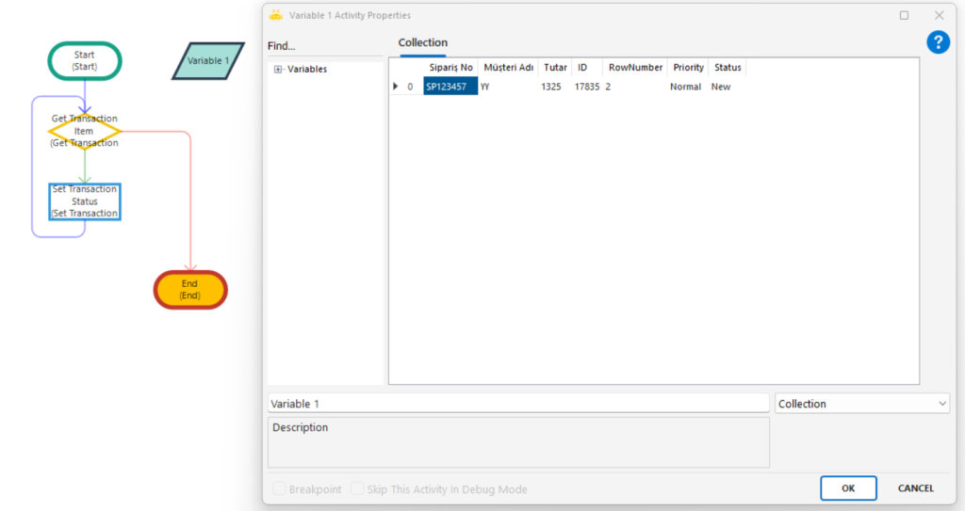This screenshot has width=965, height=511.
Task: Open the Collection data type dropdown
Action: [x=861, y=404]
